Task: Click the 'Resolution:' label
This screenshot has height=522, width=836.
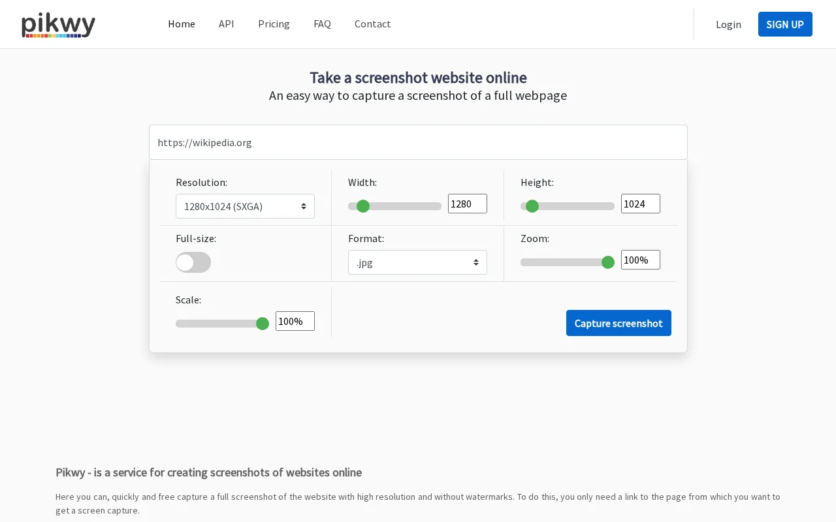Action: [x=201, y=183]
